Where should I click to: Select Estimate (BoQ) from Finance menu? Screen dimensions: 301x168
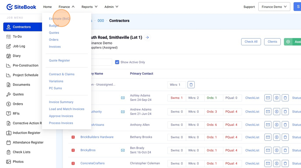[x=59, y=19]
